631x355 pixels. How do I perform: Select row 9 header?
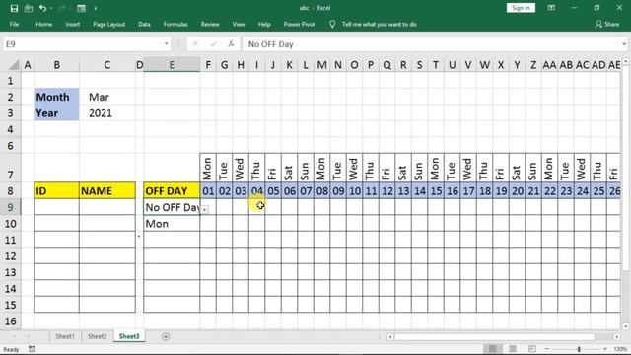pyautogui.click(x=11, y=207)
